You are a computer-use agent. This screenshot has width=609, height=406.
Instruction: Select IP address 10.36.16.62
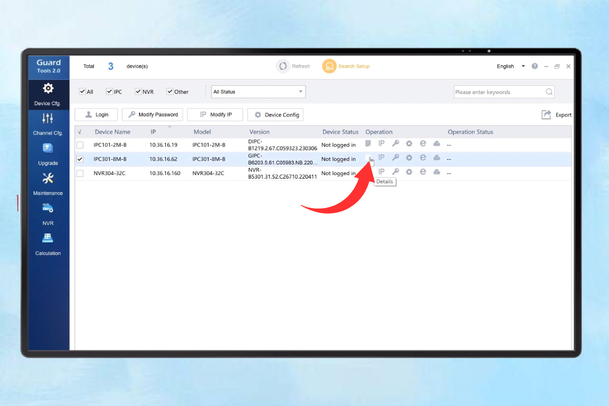pos(163,159)
